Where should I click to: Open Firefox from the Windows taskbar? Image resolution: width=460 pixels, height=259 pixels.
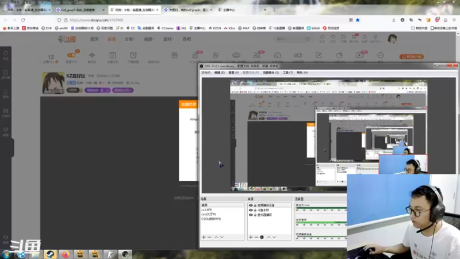point(66,254)
